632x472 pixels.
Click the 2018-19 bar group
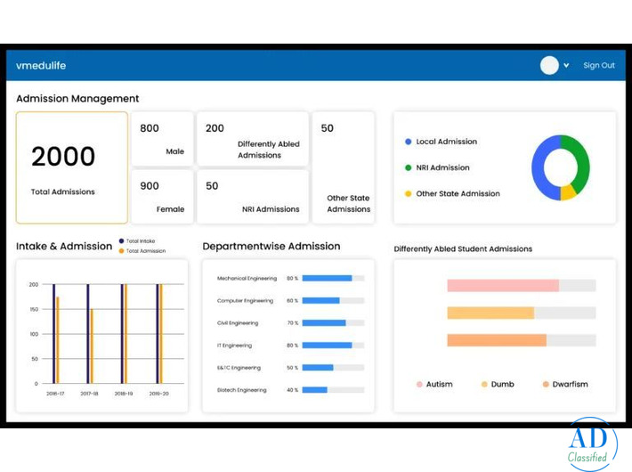124,334
